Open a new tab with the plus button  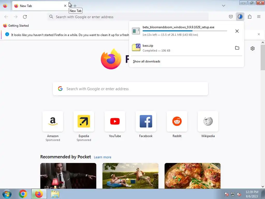point(75,6)
